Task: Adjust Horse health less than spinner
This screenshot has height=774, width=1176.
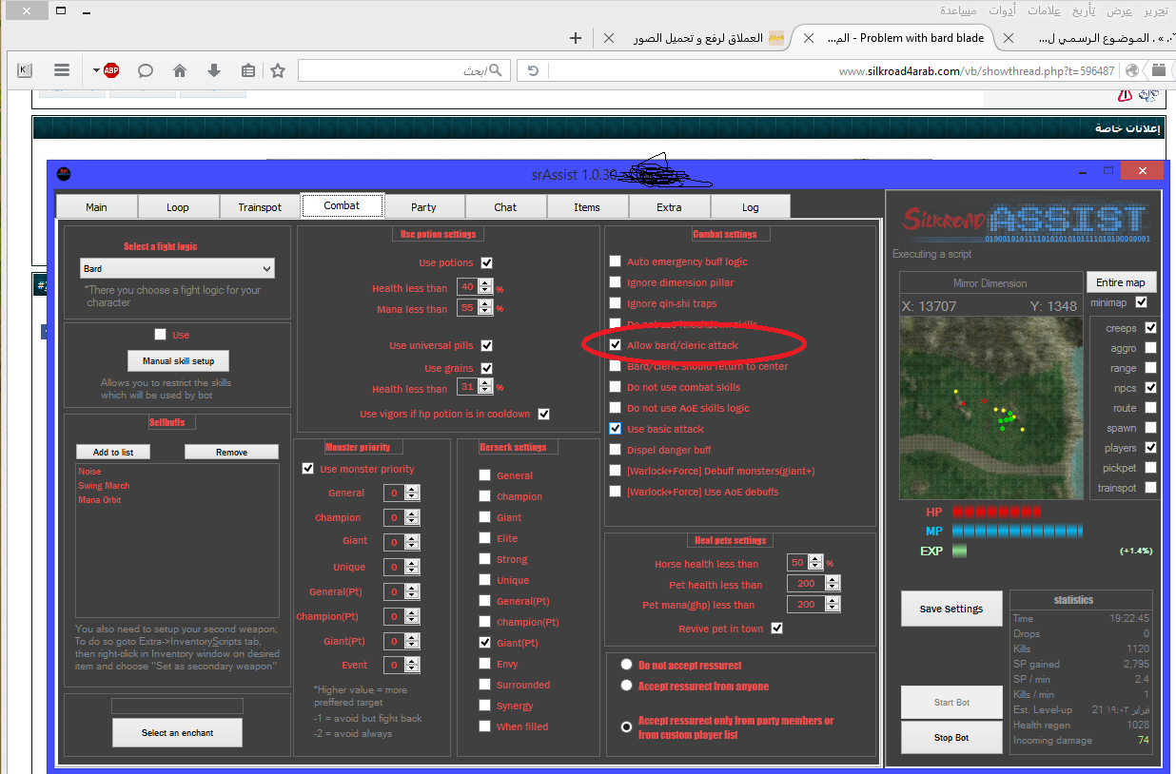Action: [814, 563]
